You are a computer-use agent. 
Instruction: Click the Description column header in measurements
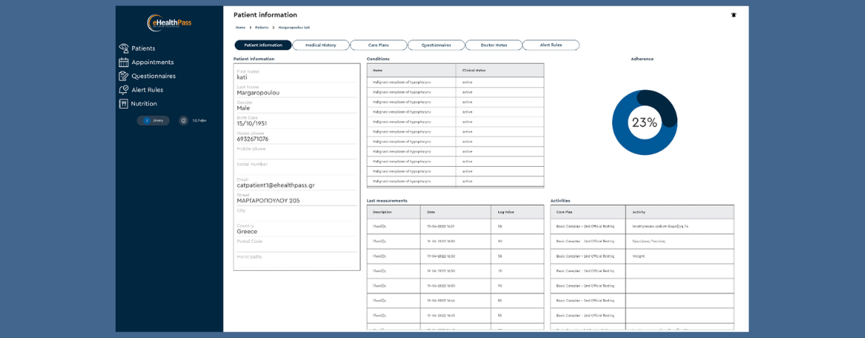(393, 212)
